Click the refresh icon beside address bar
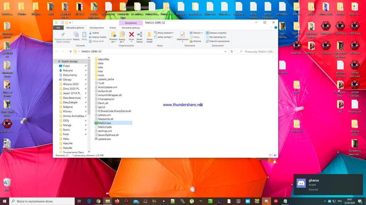 tap(232, 52)
